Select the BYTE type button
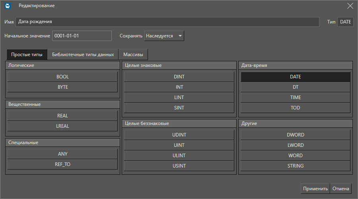 click(62, 87)
